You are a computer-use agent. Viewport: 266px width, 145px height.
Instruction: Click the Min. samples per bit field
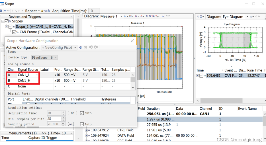coord(54,119)
